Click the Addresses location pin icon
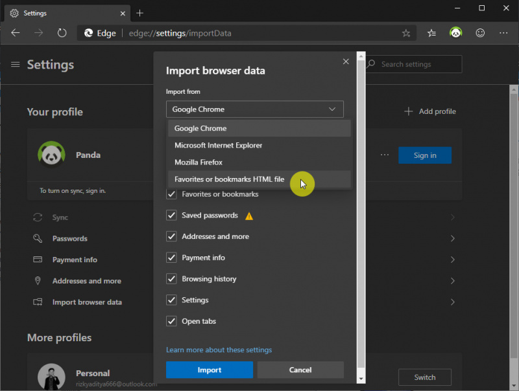This screenshot has height=391, width=519. [x=38, y=281]
